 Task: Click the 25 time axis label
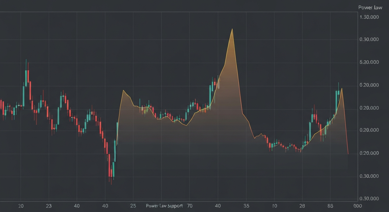click(x=133, y=206)
